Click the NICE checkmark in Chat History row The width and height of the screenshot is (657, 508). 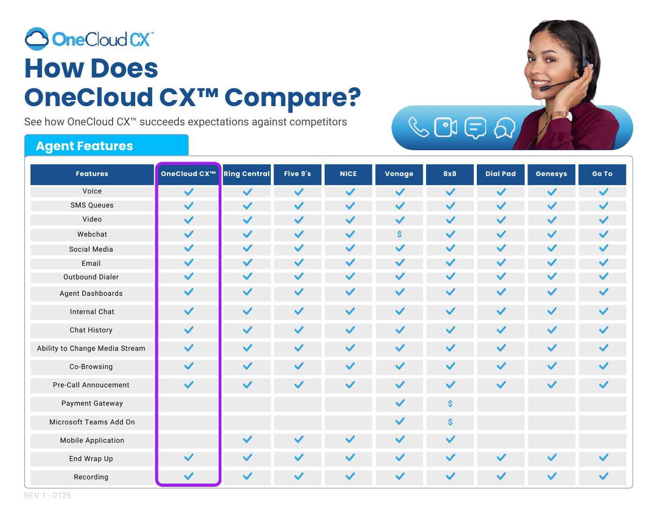(350, 330)
